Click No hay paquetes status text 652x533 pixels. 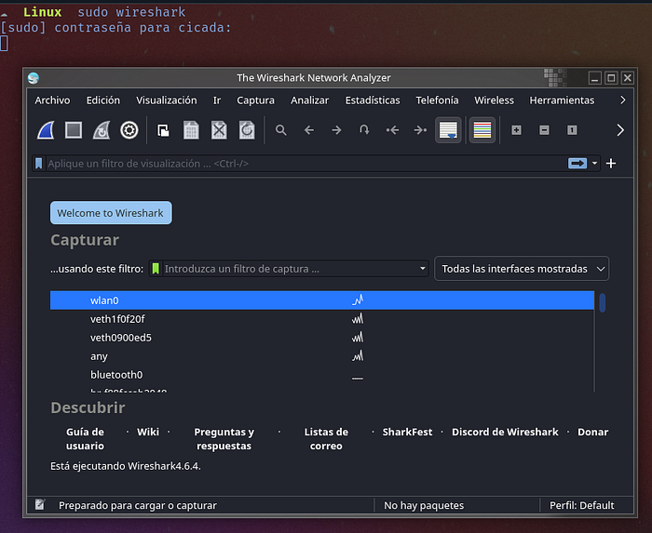424,505
